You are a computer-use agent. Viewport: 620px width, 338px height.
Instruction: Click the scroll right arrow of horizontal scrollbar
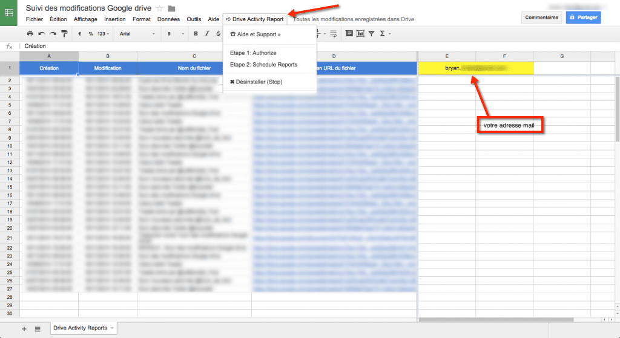[x=610, y=319]
